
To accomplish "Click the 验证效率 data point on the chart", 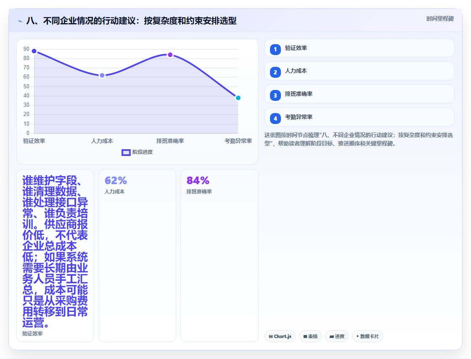I will click(34, 51).
